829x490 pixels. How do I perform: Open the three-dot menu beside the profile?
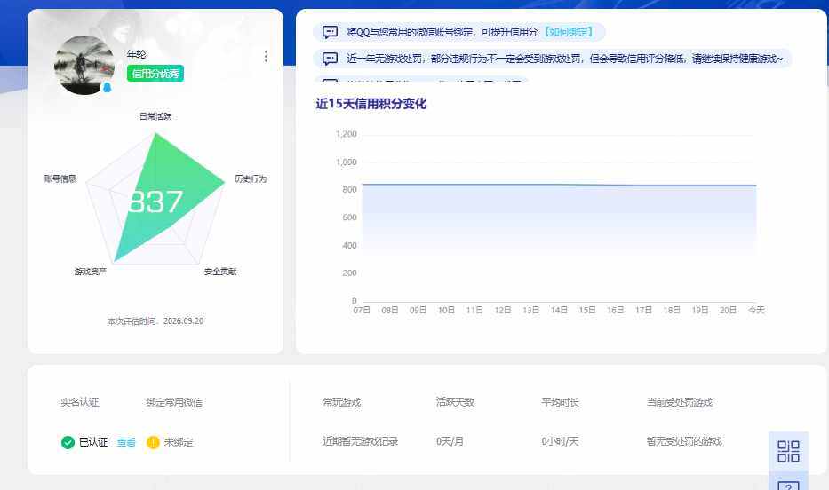click(x=266, y=57)
